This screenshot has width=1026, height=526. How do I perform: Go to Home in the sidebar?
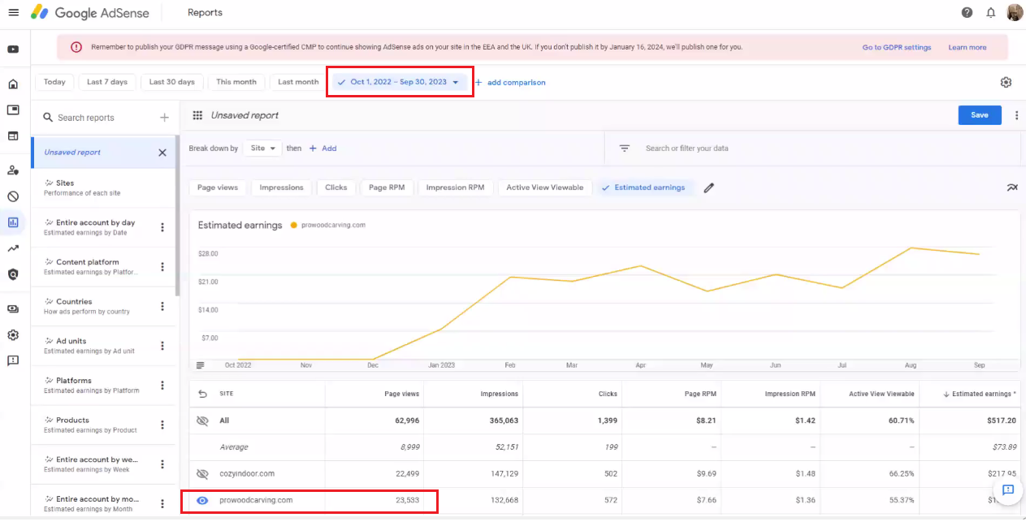click(x=13, y=84)
